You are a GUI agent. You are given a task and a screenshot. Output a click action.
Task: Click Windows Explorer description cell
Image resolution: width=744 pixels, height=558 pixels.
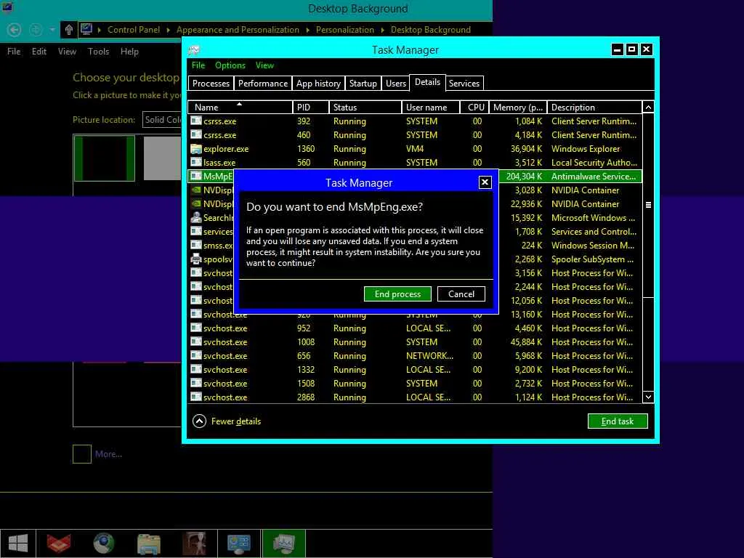coord(586,148)
